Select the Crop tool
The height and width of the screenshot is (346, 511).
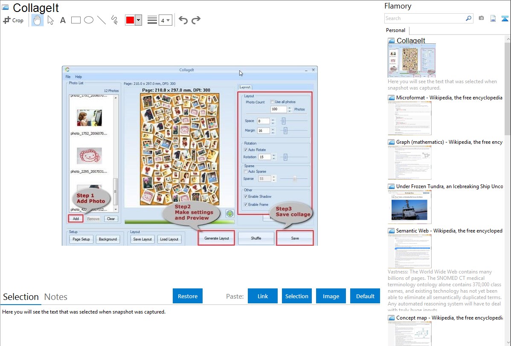pyautogui.click(x=13, y=20)
